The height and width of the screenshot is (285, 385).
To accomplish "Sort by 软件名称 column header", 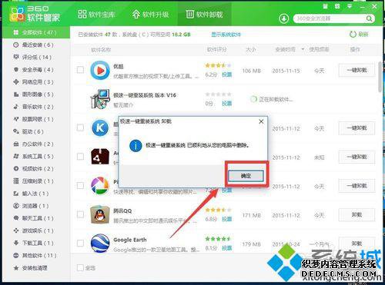I will tap(101, 50).
